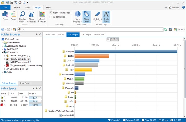Uncheck Right Align Labels checkbox

pos(51,13)
